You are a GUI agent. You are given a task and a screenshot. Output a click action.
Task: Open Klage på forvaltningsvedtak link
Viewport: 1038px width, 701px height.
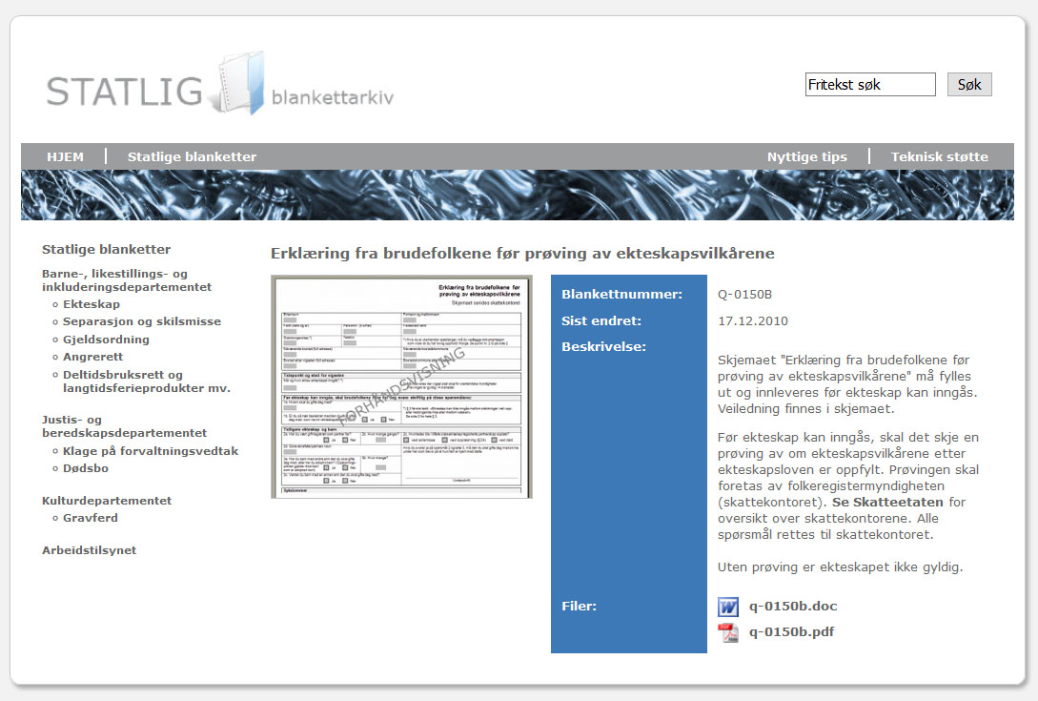(150, 451)
